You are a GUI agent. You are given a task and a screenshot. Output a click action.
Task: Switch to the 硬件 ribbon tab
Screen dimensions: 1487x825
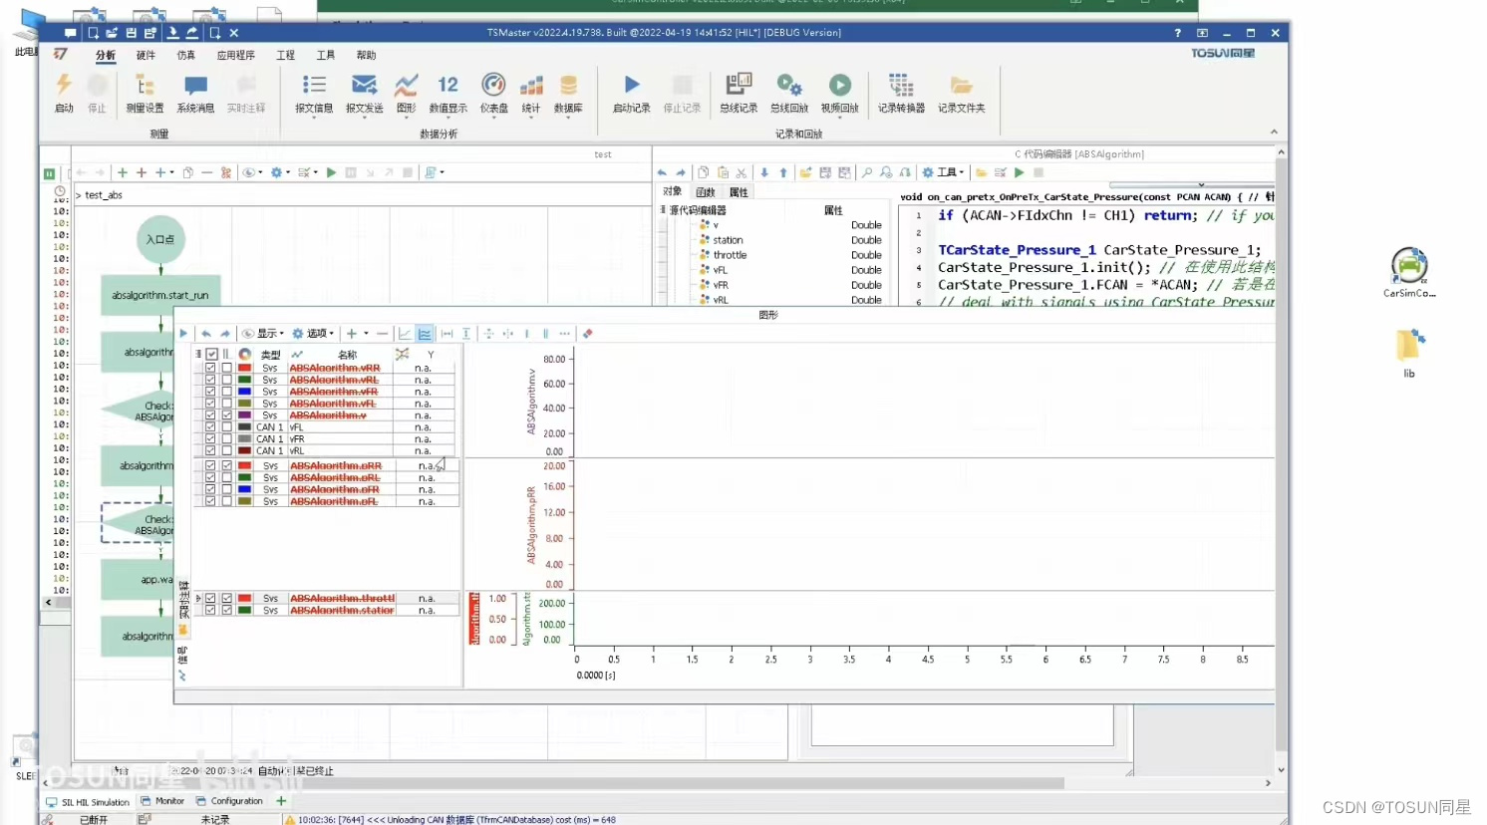[x=146, y=55]
